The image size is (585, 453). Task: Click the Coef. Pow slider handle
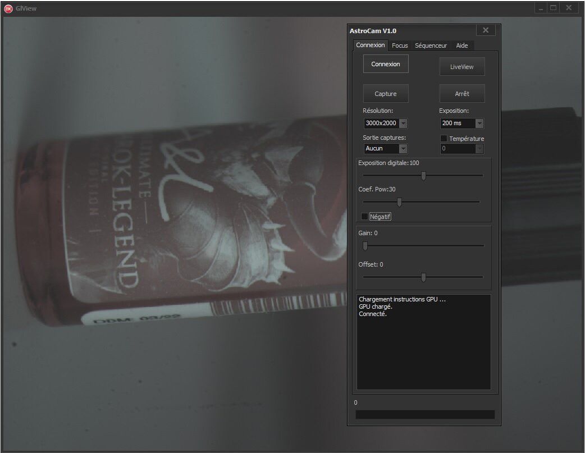click(x=400, y=202)
